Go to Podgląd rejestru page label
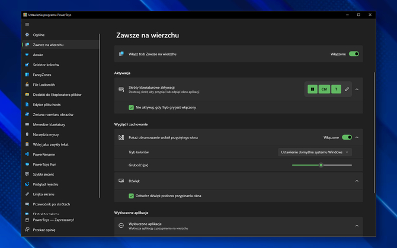This screenshot has height=248, width=397. (46, 184)
